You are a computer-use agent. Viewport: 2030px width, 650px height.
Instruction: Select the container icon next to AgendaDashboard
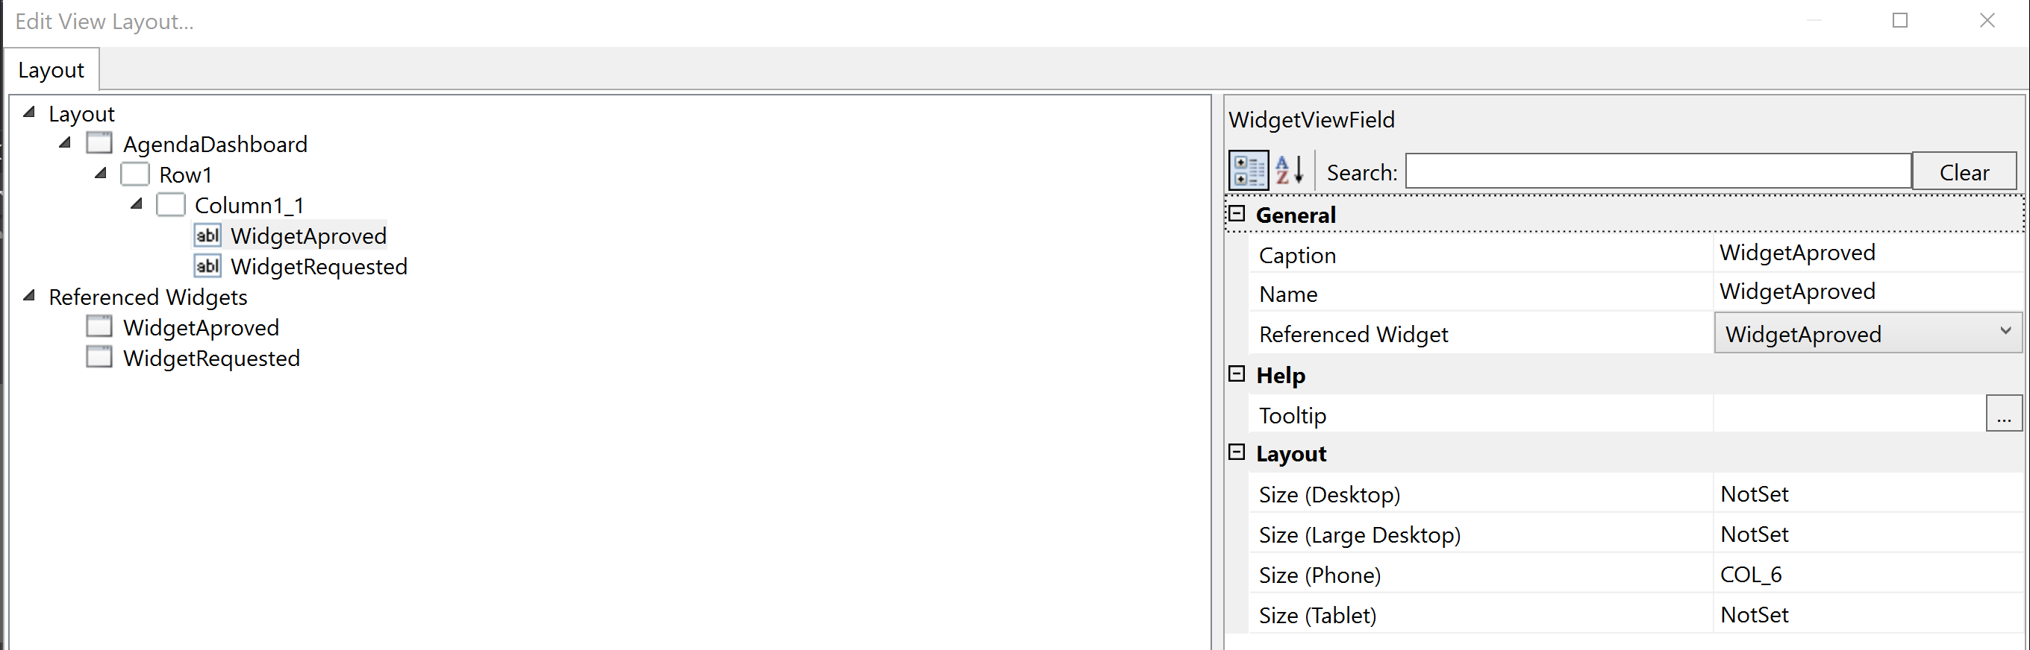coord(99,143)
